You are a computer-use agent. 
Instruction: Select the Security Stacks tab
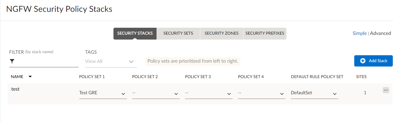(135, 33)
